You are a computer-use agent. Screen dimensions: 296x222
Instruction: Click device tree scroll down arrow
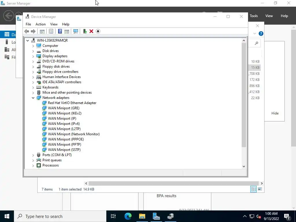coord(244,166)
